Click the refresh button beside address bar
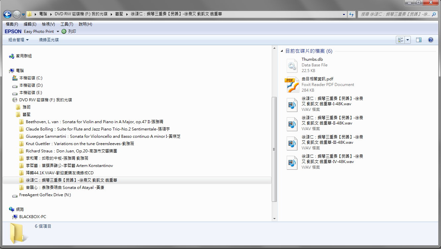The height and width of the screenshot is (249, 441). tap(351, 14)
